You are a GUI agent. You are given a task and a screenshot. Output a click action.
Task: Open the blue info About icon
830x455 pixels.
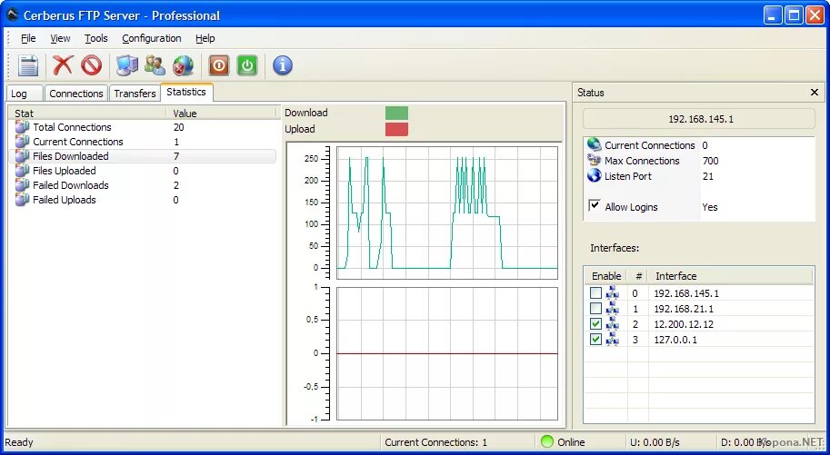point(283,65)
